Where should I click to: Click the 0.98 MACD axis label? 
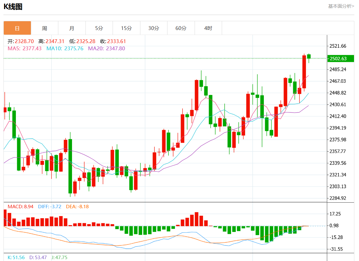pyautogui.click(x=334, y=226)
